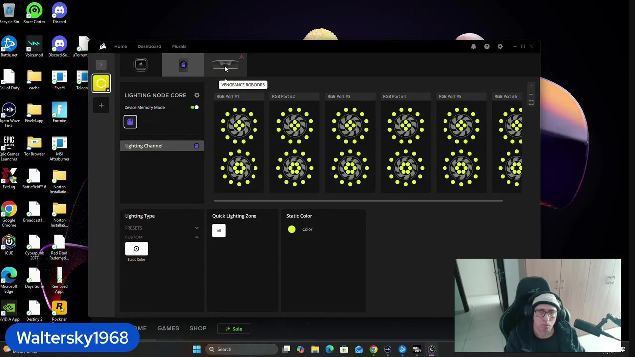Click the fan preview horizontal scrollbar
Screen dimensions: 635x357
click(x=358, y=201)
